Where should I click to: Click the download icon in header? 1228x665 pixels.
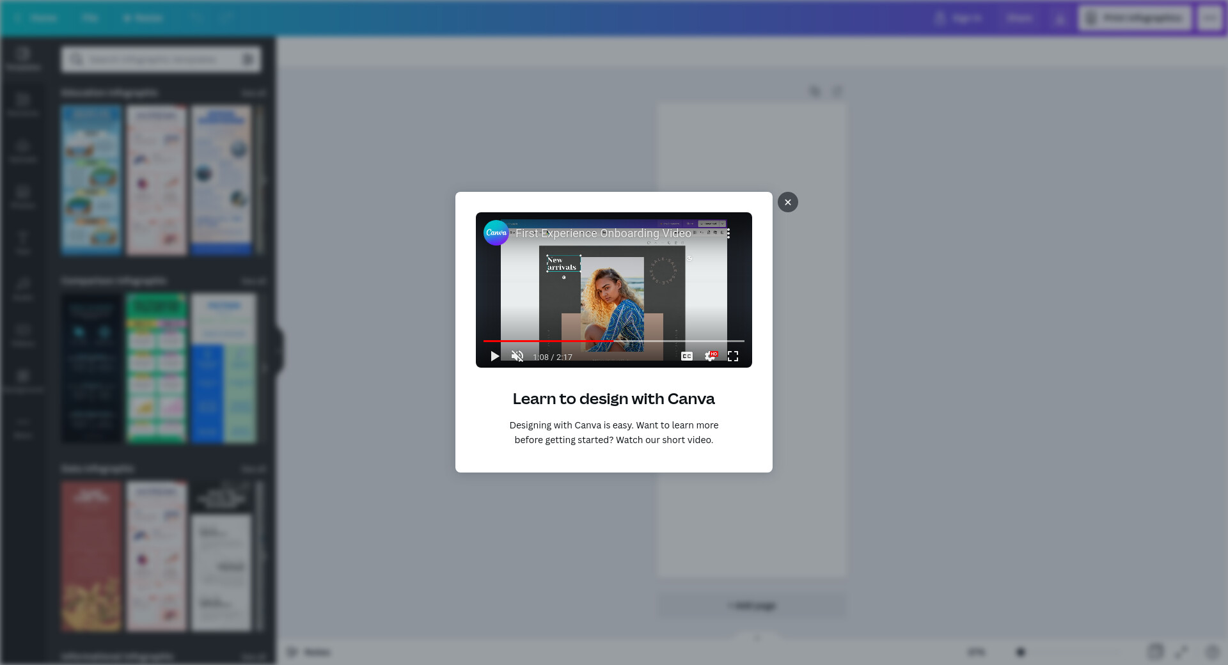(x=1060, y=18)
